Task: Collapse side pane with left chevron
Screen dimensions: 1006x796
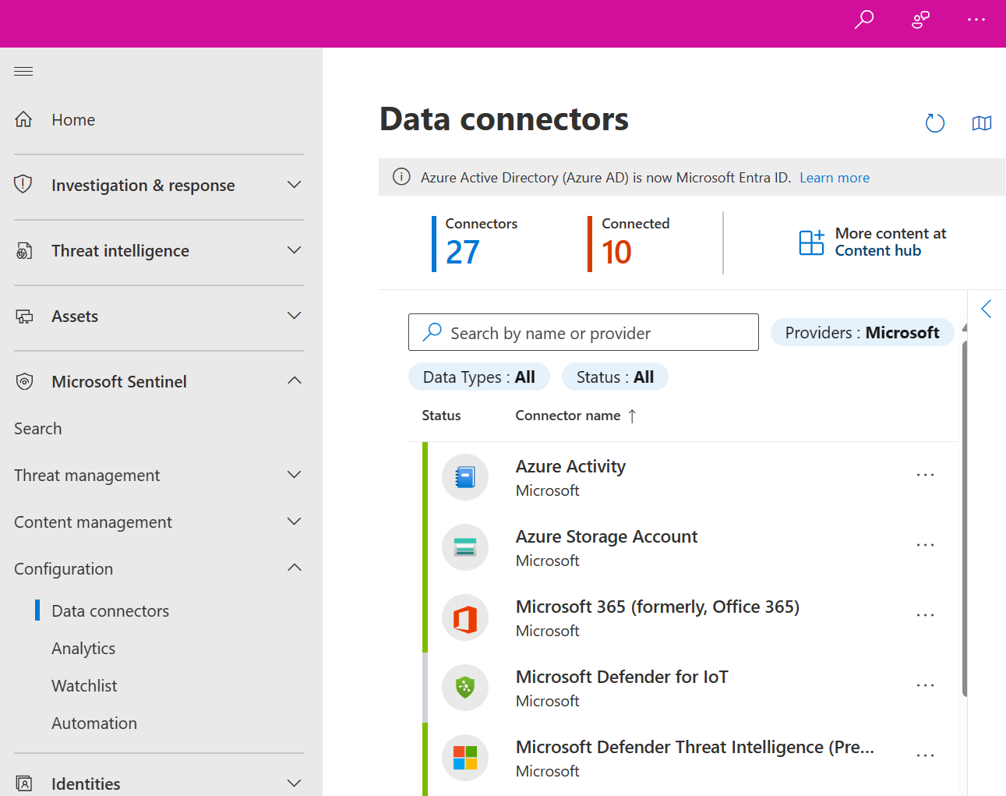Action: [x=987, y=309]
